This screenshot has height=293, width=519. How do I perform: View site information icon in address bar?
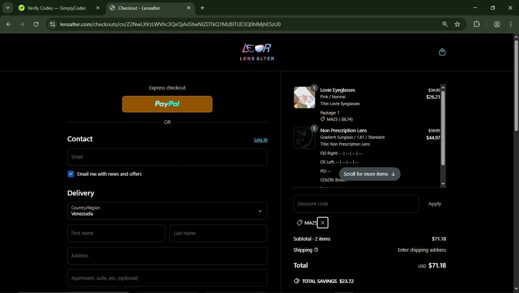click(52, 24)
